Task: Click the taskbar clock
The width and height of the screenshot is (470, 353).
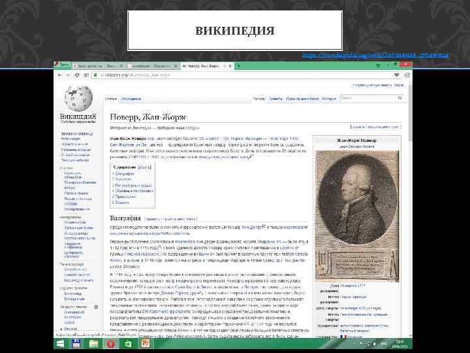Action: coord(400,344)
